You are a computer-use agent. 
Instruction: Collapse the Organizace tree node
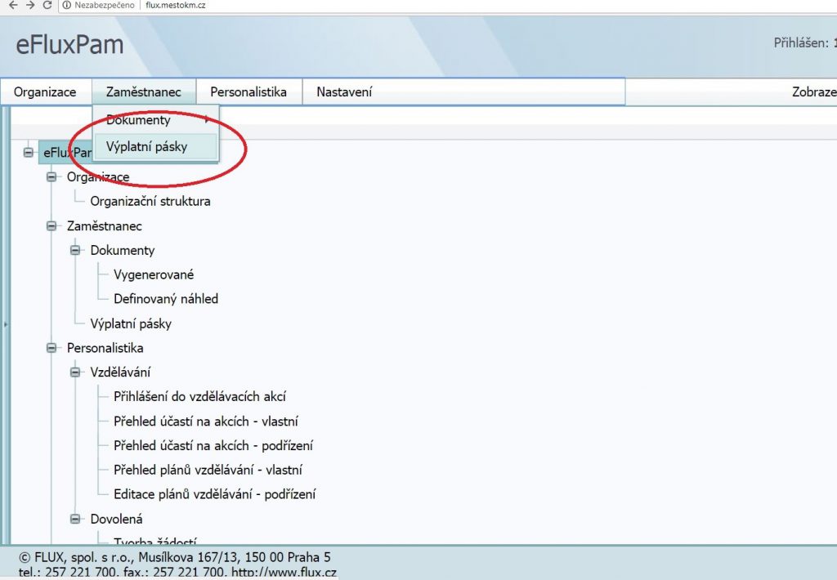pos(52,177)
